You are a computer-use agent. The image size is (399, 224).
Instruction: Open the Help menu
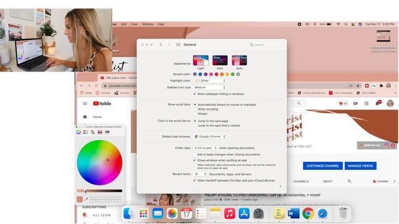(x=161, y=24)
